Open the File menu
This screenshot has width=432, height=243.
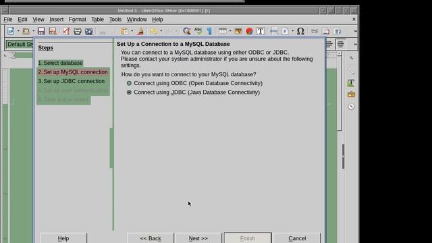pyautogui.click(x=8, y=20)
